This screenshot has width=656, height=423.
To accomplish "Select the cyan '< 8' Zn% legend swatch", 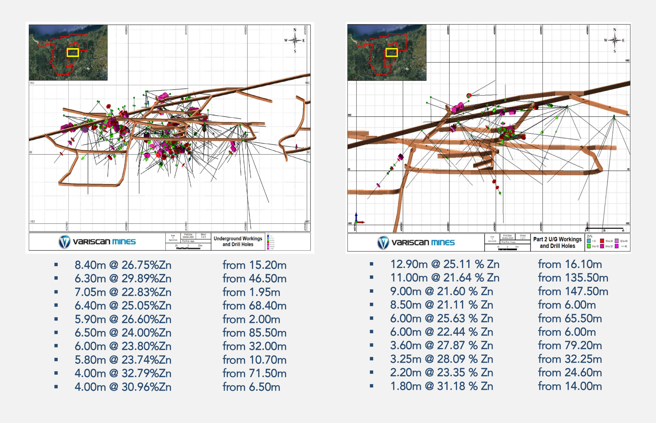I will 589,241.
